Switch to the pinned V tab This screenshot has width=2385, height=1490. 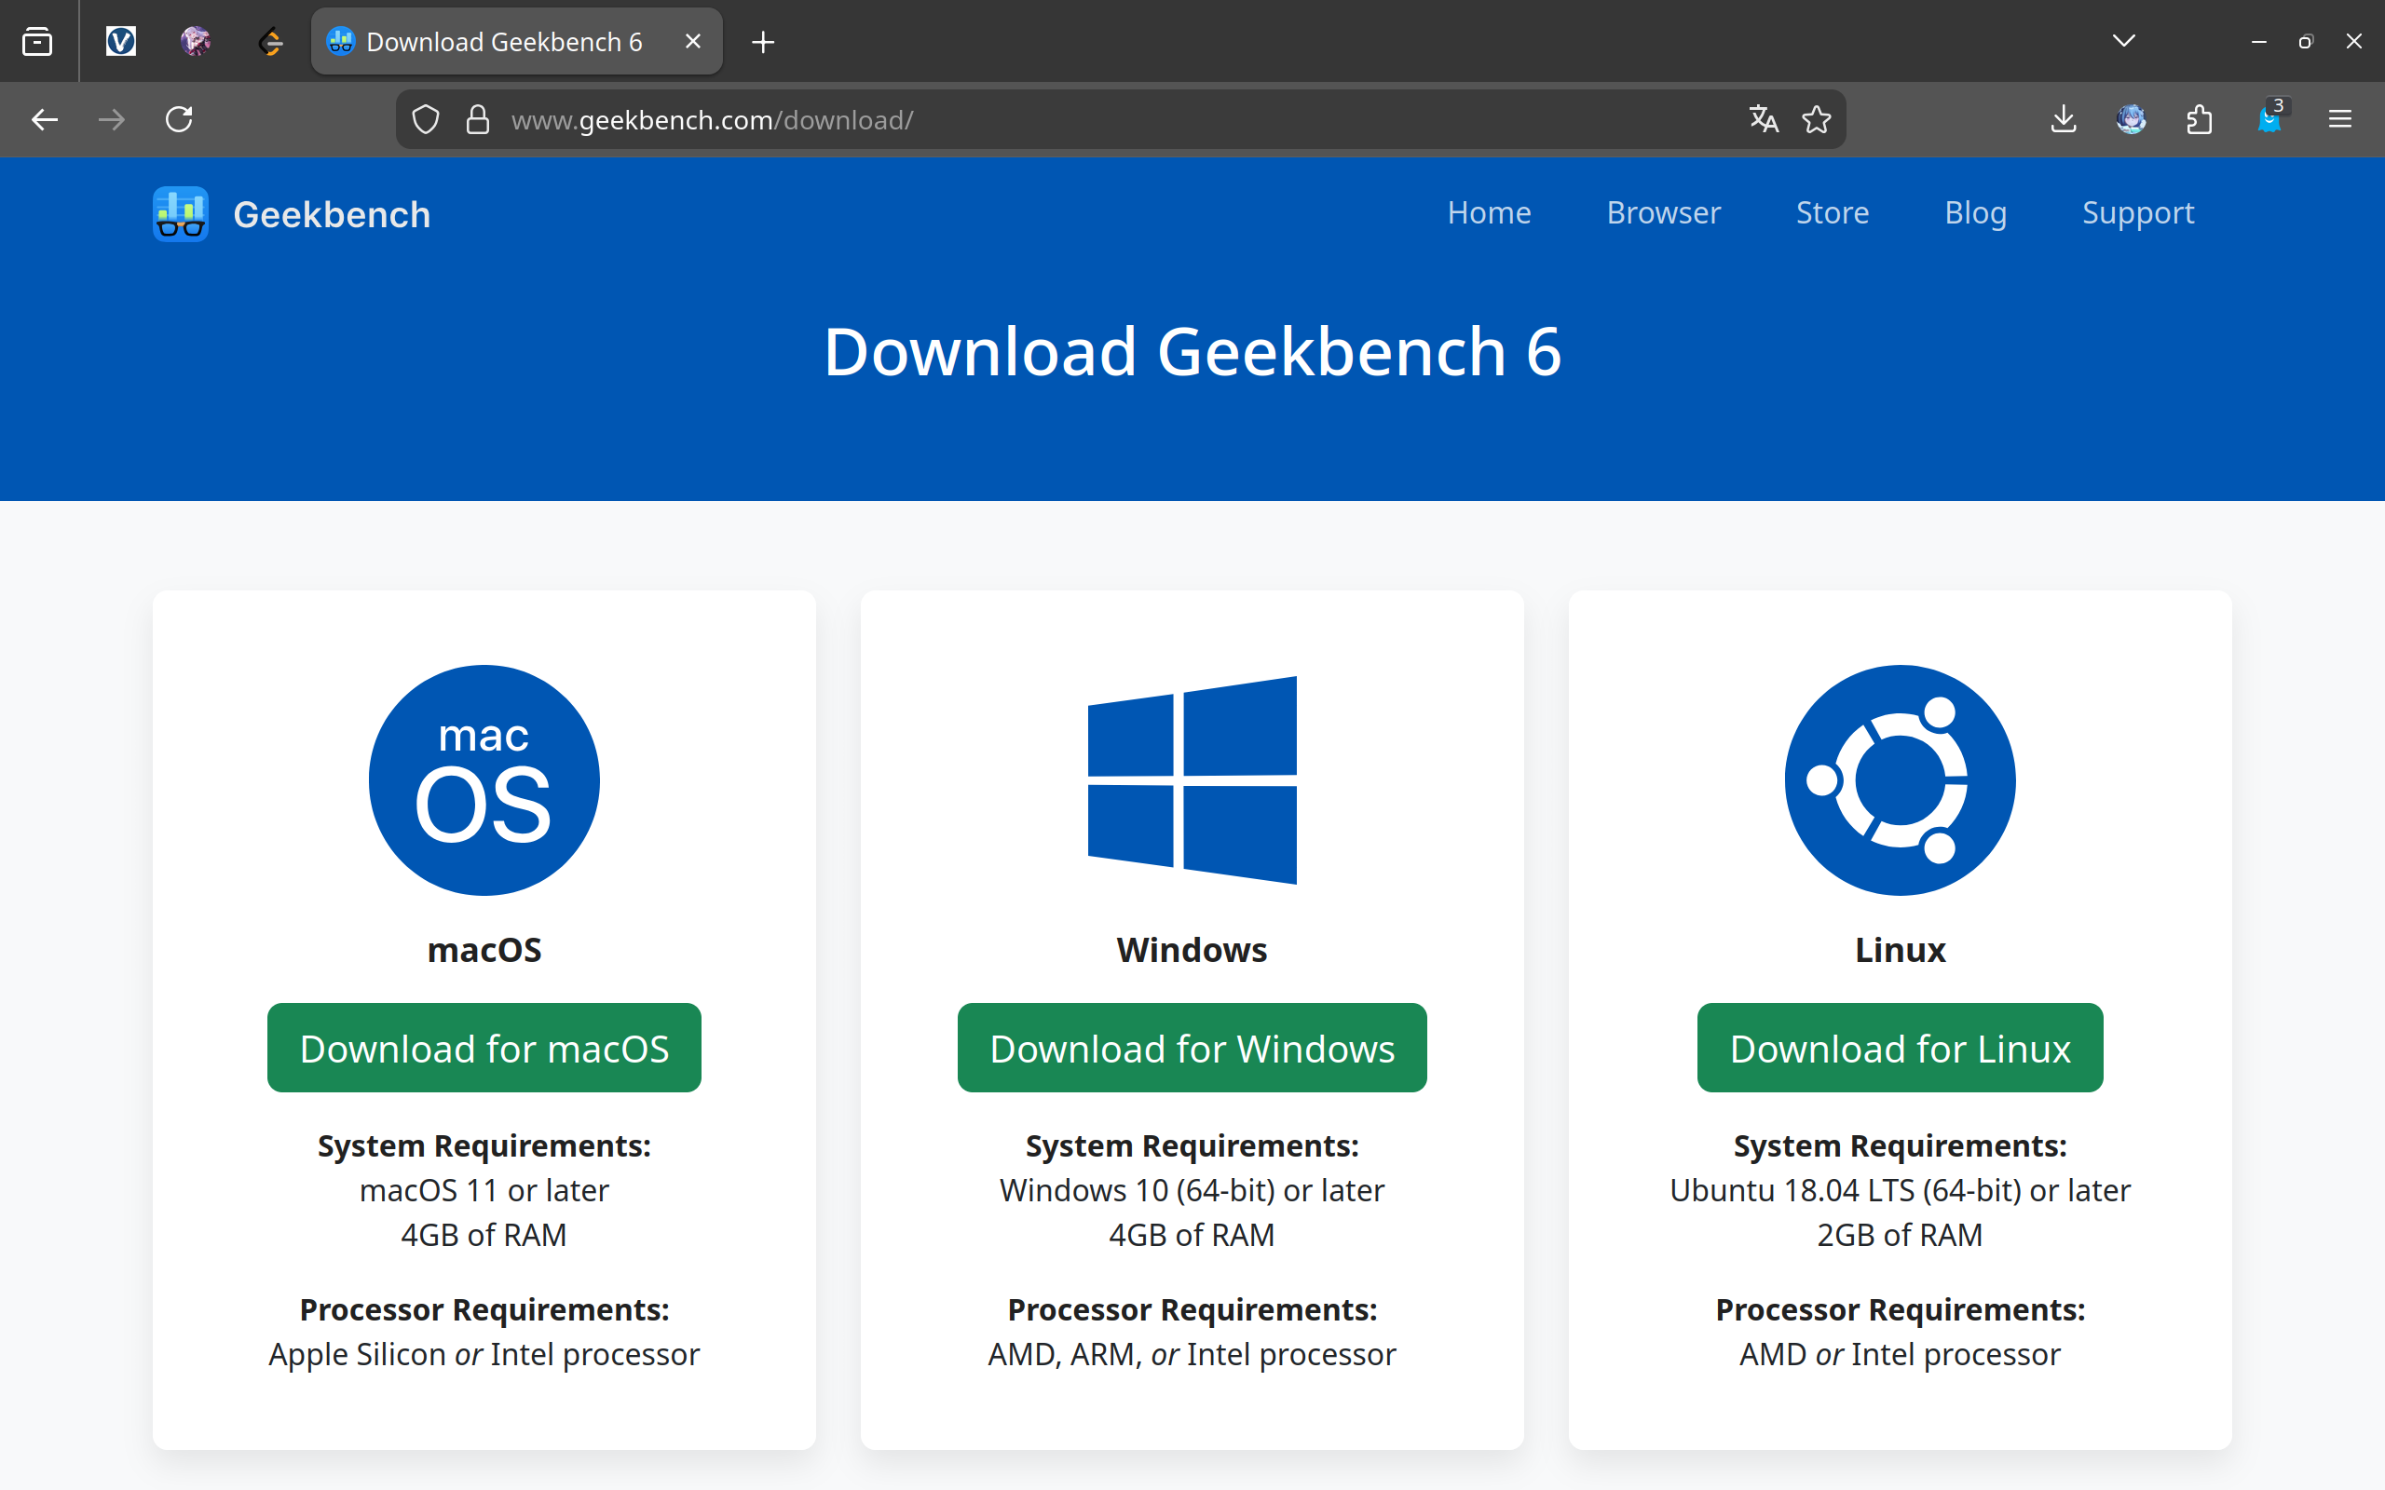click(x=120, y=41)
